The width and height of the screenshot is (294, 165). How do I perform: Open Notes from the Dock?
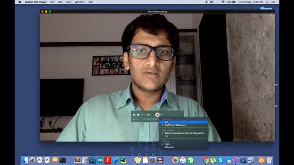(145, 160)
